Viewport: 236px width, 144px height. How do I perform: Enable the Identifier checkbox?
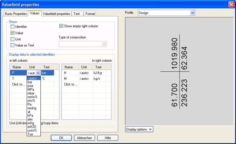pyautogui.click(x=12, y=27)
